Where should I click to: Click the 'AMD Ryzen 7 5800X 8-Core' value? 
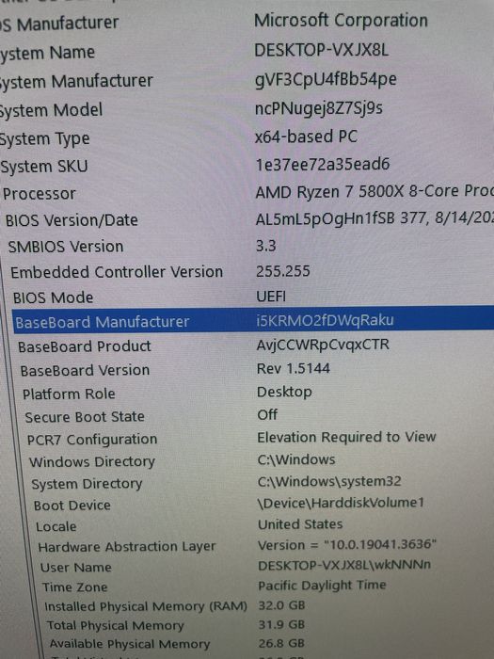(374, 192)
